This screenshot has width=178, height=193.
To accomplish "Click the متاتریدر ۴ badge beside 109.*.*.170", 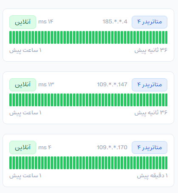I will [x=150, y=148].
